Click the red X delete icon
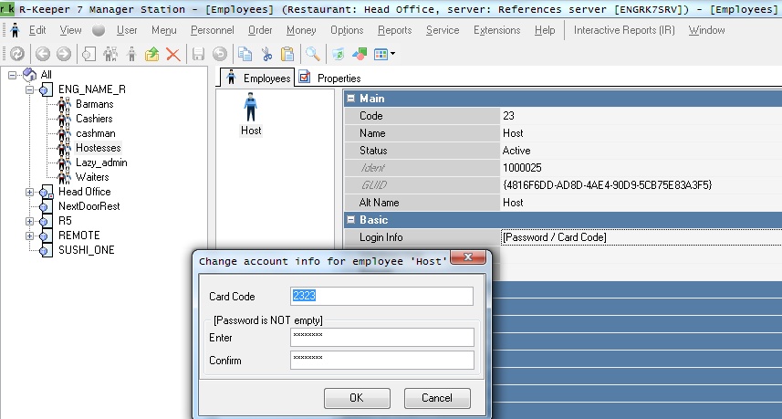Viewport: 782px width, 419px height. [x=173, y=54]
